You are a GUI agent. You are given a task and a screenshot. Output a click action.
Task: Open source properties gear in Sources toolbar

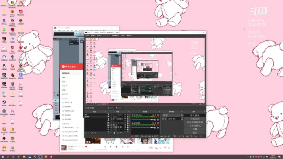pos(114,133)
